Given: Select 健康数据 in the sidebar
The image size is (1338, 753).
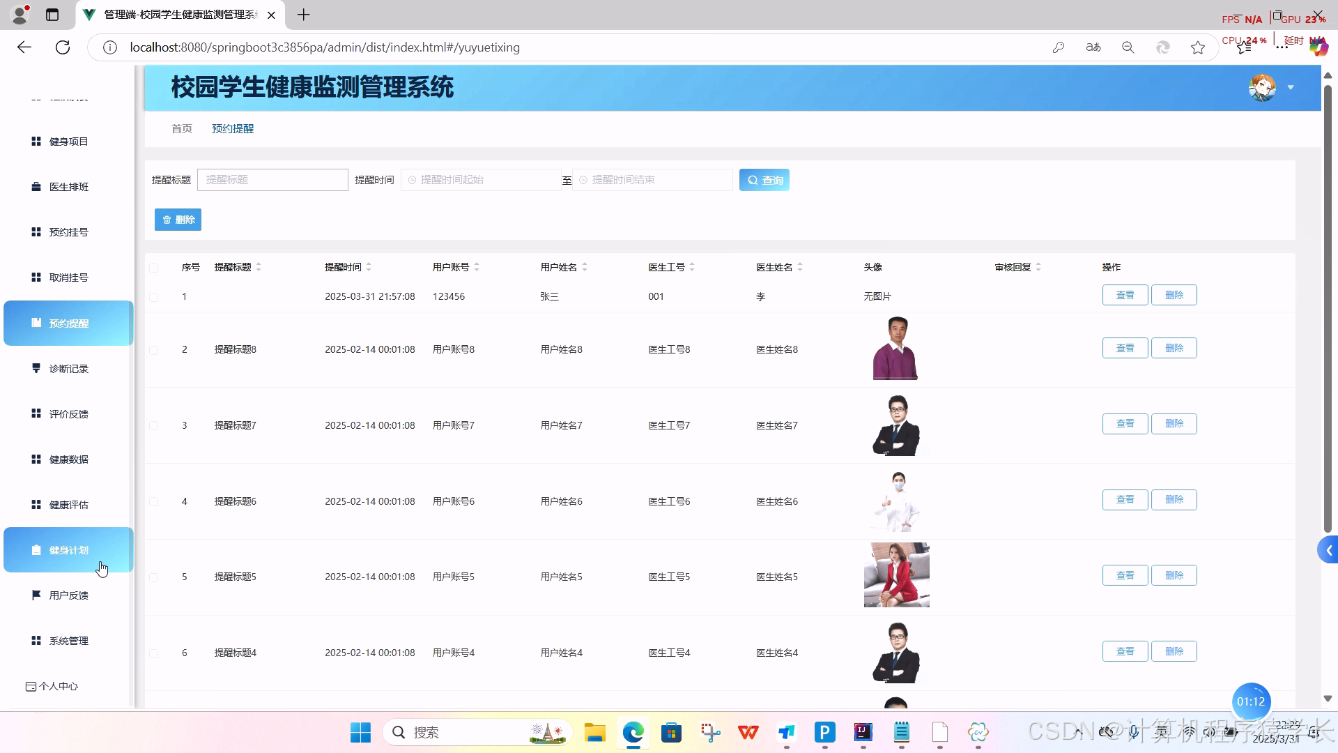Looking at the screenshot, I should (68, 459).
